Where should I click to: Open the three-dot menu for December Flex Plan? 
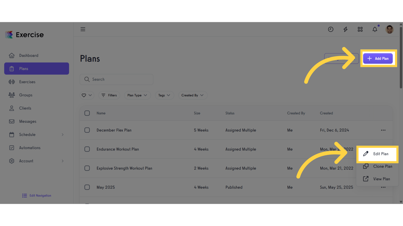(x=383, y=130)
